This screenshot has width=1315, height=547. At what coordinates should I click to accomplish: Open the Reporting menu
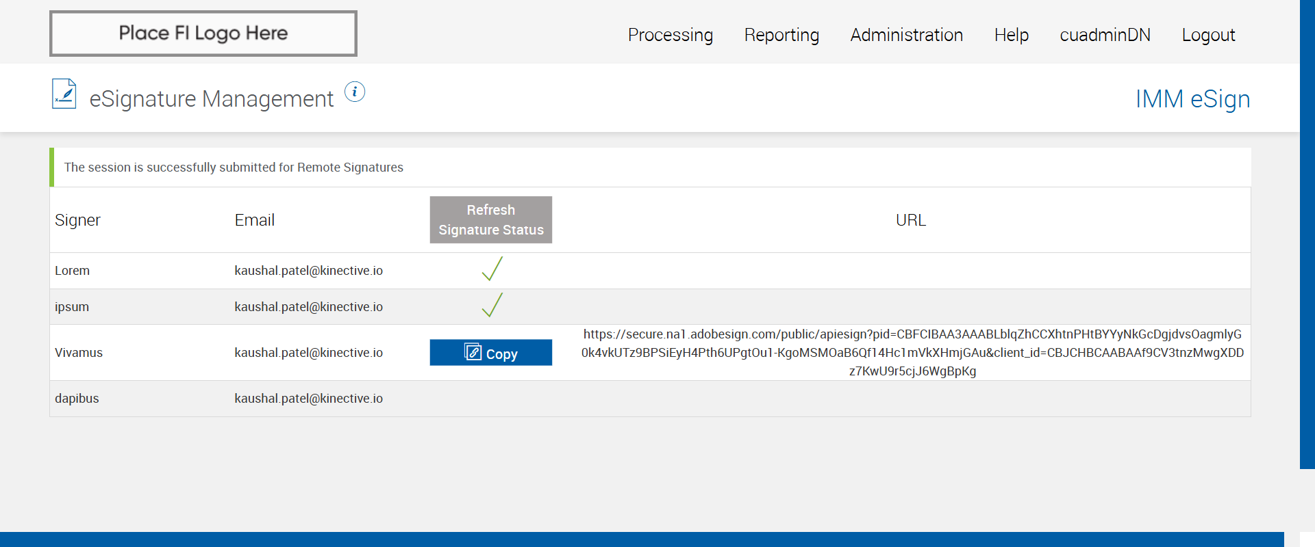[781, 35]
